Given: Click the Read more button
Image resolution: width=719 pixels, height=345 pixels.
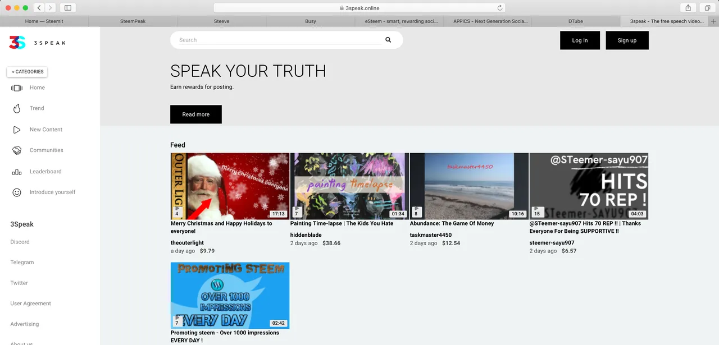Looking at the screenshot, I should tap(195, 114).
